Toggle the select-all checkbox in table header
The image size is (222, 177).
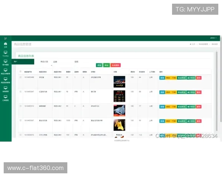click(x=20, y=72)
